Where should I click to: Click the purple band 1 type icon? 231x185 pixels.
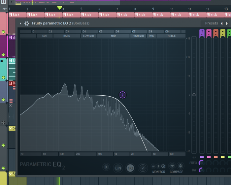(202, 32)
